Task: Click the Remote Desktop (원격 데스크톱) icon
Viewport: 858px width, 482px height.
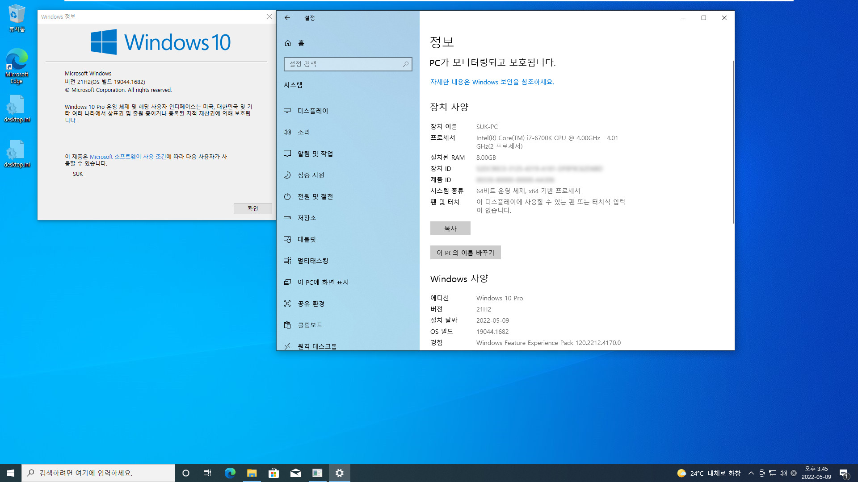Action: click(x=287, y=346)
